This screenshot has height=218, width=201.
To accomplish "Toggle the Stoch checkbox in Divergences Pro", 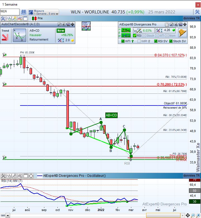I will point(144,36).
